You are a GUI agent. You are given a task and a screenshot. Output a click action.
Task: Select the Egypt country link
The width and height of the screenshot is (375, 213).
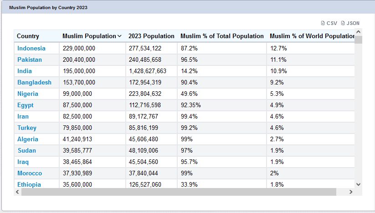26,105
